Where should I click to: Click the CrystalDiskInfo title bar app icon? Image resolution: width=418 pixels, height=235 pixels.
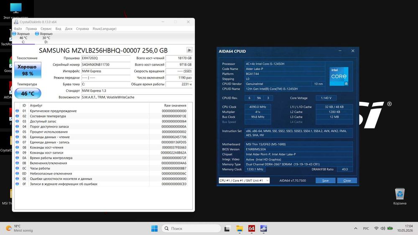tap(16, 22)
